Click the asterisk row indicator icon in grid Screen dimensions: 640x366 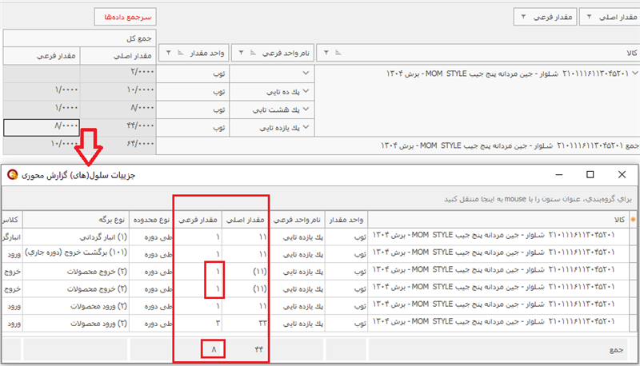(x=633, y=218)
